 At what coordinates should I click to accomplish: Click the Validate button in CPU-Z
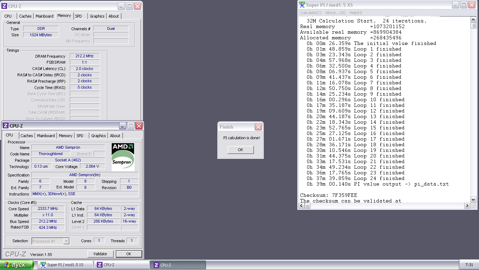pos(100,254)
